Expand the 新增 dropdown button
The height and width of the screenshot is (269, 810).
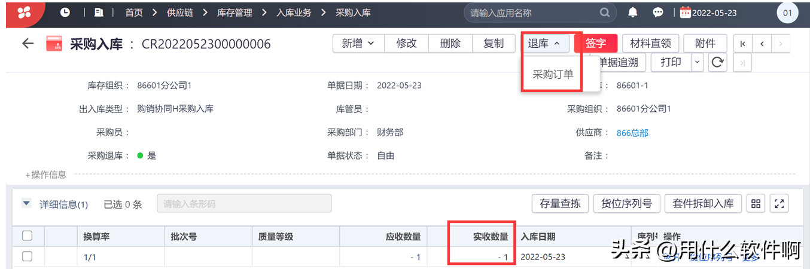[x=358, y=44]
